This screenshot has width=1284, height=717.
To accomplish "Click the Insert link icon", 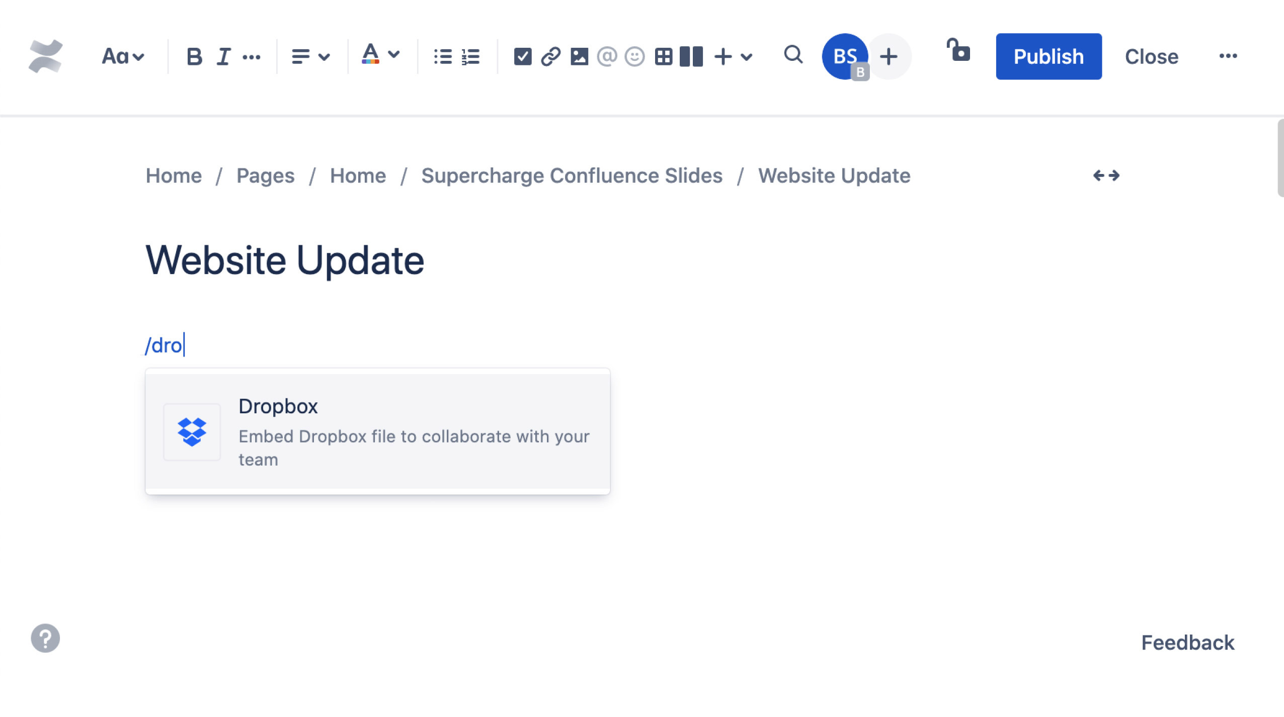I will pyautogui.click(x=550, y=56).
